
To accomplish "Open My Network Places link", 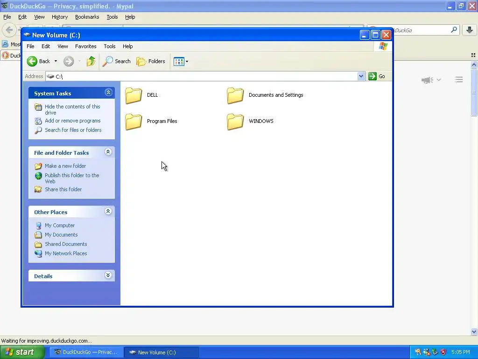I will 66,254.
